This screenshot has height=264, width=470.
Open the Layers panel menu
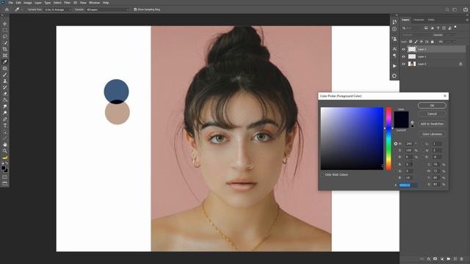tap(467, 20)
